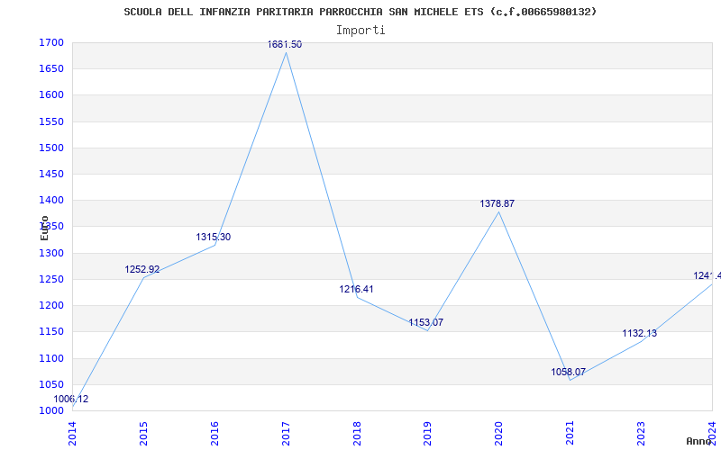Click y-axis tick label 1700
Viewport: 721px width, 450px height.
51,43
